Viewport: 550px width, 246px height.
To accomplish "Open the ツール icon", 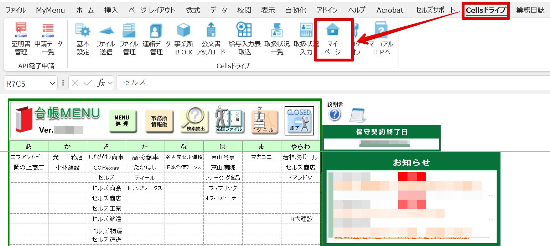I will (264, 120).
